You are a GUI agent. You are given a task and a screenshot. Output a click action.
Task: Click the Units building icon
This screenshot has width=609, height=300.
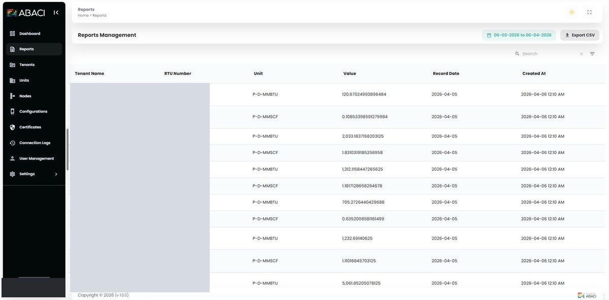click(12, 81)
